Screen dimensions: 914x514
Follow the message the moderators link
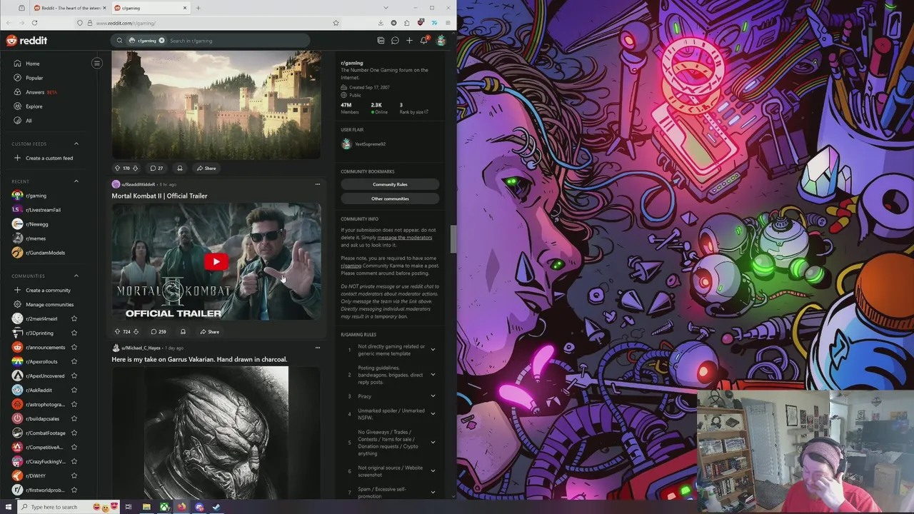point(405,237)
